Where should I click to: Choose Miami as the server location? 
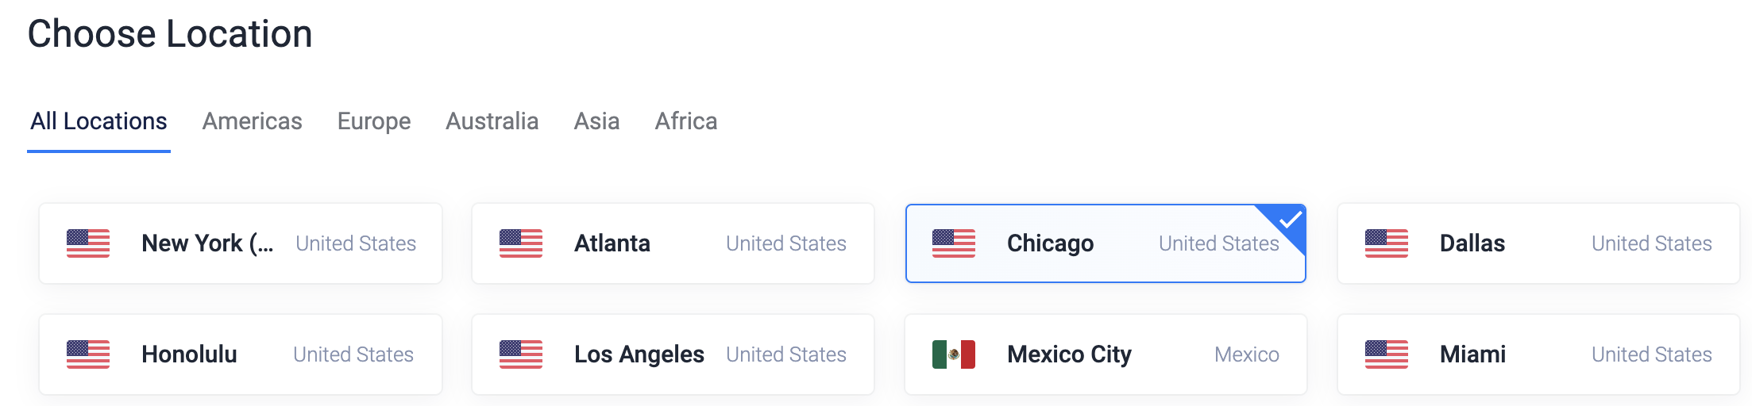click(1538, 354)
